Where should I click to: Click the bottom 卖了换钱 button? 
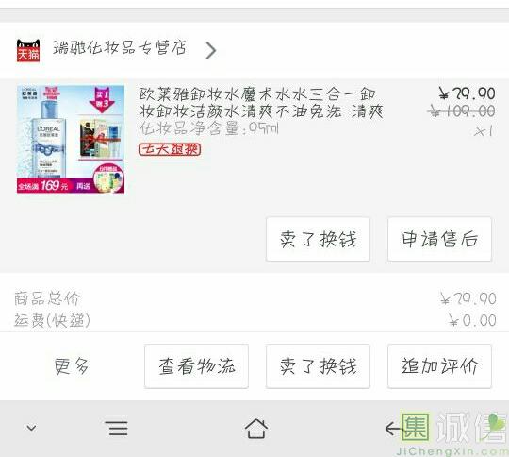coord(319,366)
